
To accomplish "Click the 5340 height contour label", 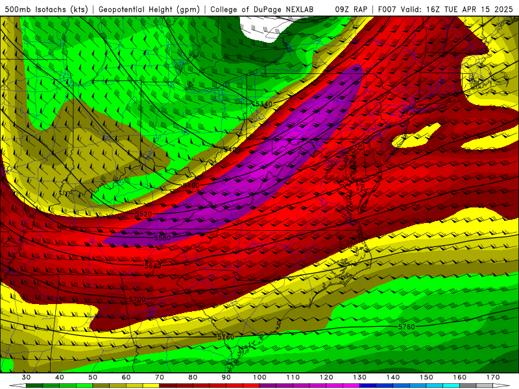I will [264, 104].
